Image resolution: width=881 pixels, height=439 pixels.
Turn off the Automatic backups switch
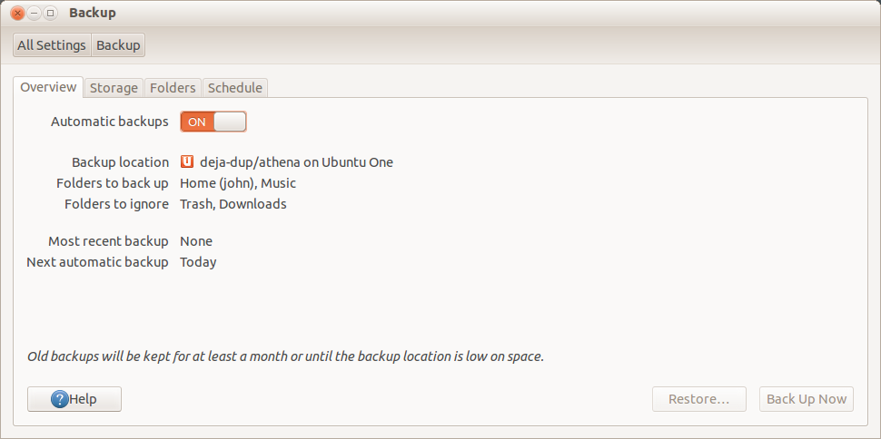coord(213,122)
